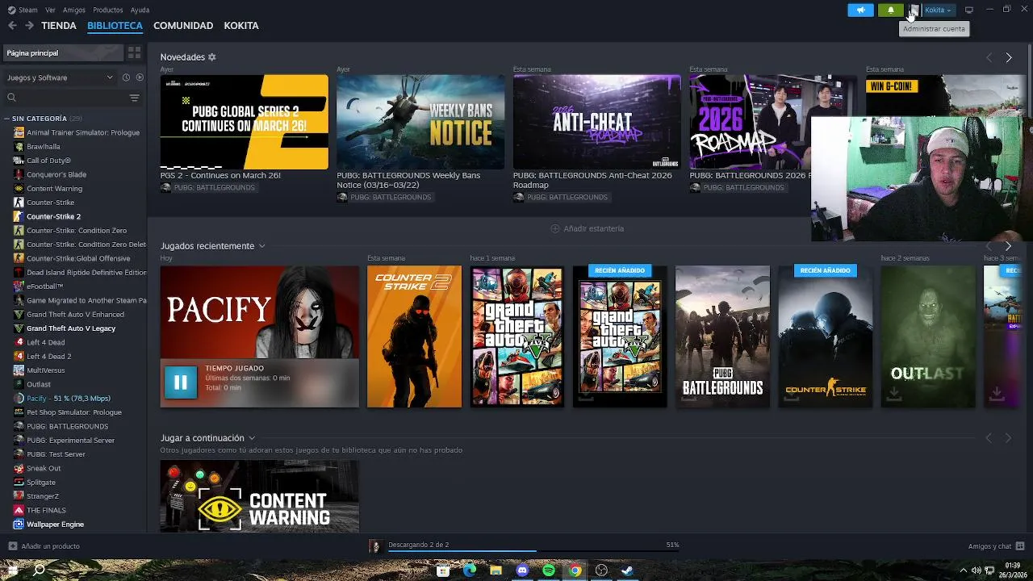Open the green notifications bell
Image resolution: width=1033 pixels, height=581 pixels.
tap(891, 10)
